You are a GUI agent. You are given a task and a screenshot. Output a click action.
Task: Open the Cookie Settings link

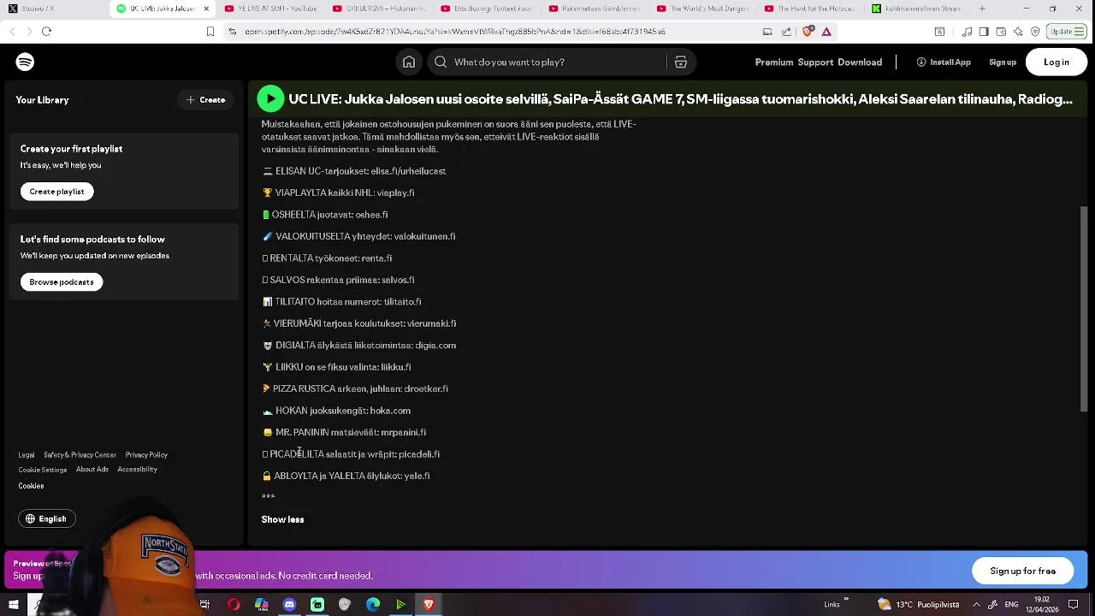[43, 470]
